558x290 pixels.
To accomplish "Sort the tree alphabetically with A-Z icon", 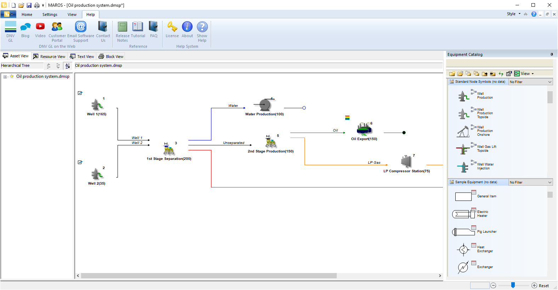I will point(68,66).
